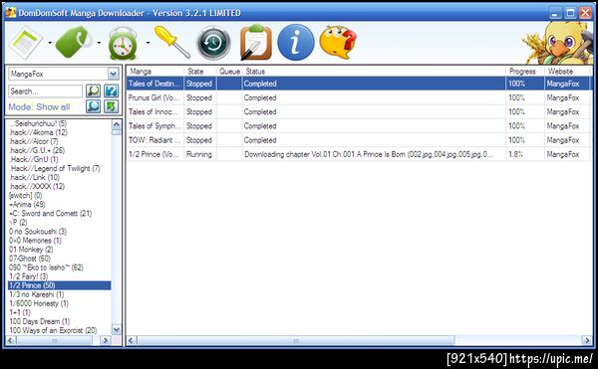Select the running 1/2 Prince download row
The width and height of the screenshot is (598, 369).
(x=359, y=154)
